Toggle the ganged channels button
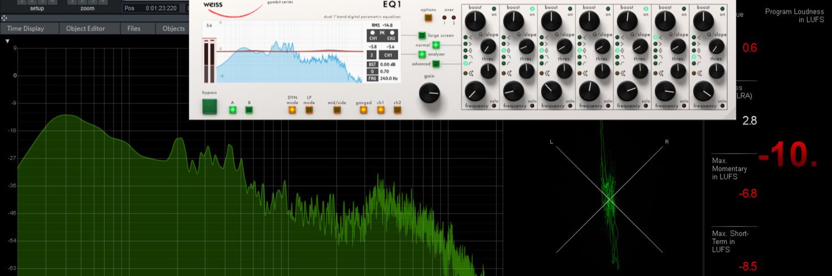 click(x=363, y=110)
